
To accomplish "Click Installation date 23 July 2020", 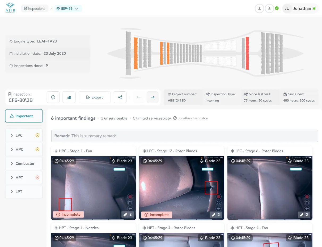I will click(38, 53).
